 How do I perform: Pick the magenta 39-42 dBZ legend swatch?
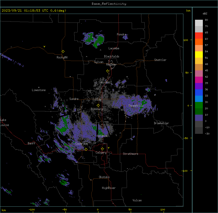coord(199,80)
